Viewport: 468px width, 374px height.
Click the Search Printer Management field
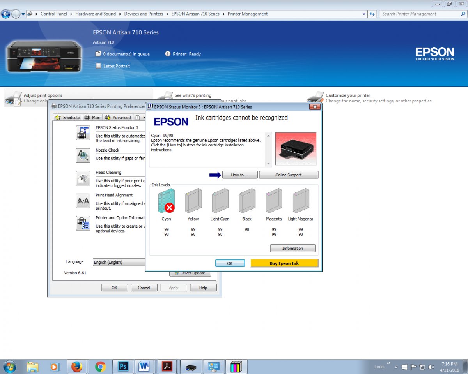point(419,14)
